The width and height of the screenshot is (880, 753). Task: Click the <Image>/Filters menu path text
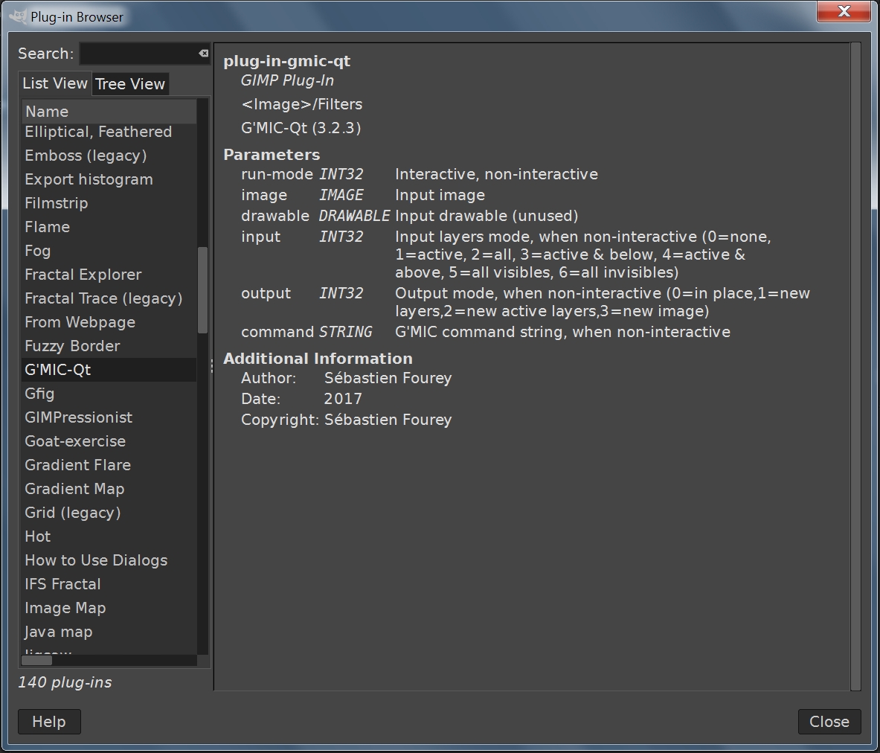click(301, 104)
